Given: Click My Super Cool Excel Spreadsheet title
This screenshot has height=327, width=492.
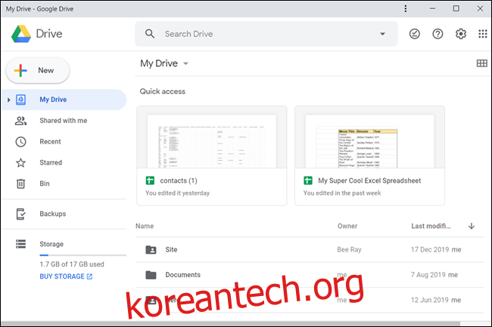Looking at the screenshot, I should coord(369,180).
